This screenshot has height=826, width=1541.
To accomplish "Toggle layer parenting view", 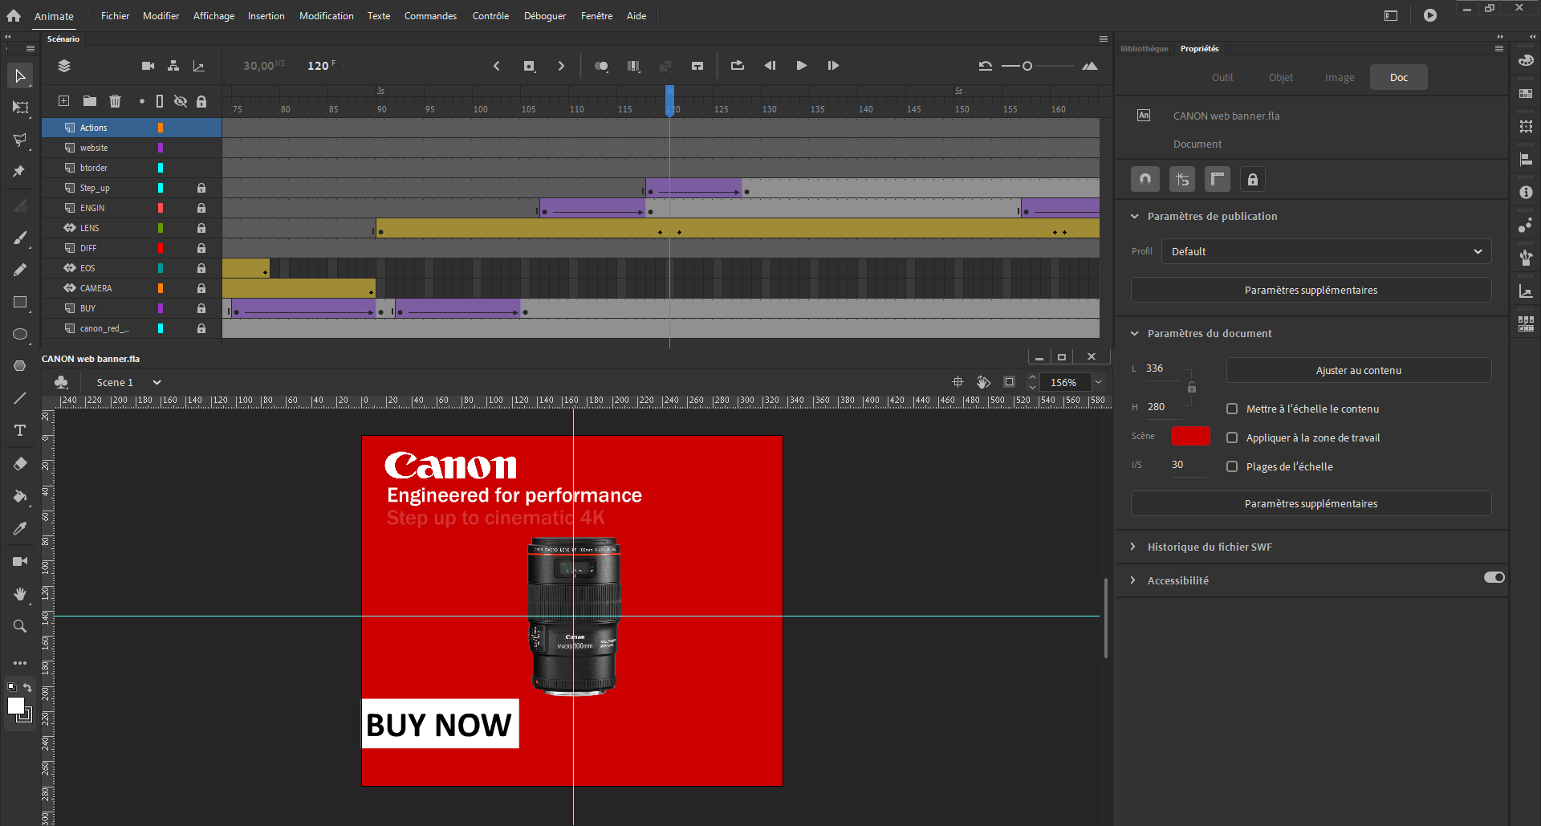I will click(173, 66).
